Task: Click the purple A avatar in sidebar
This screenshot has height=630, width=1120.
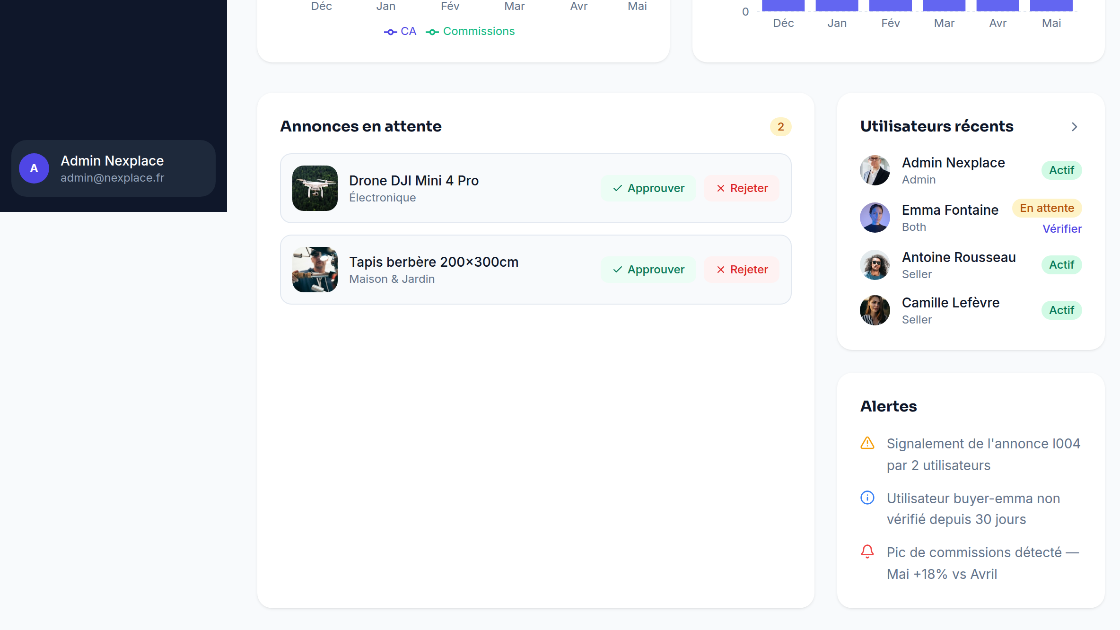Action: [x=34, y=168]
